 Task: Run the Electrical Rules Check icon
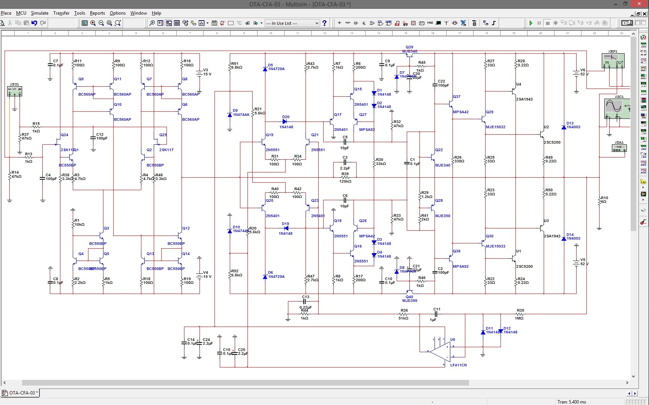222,23
